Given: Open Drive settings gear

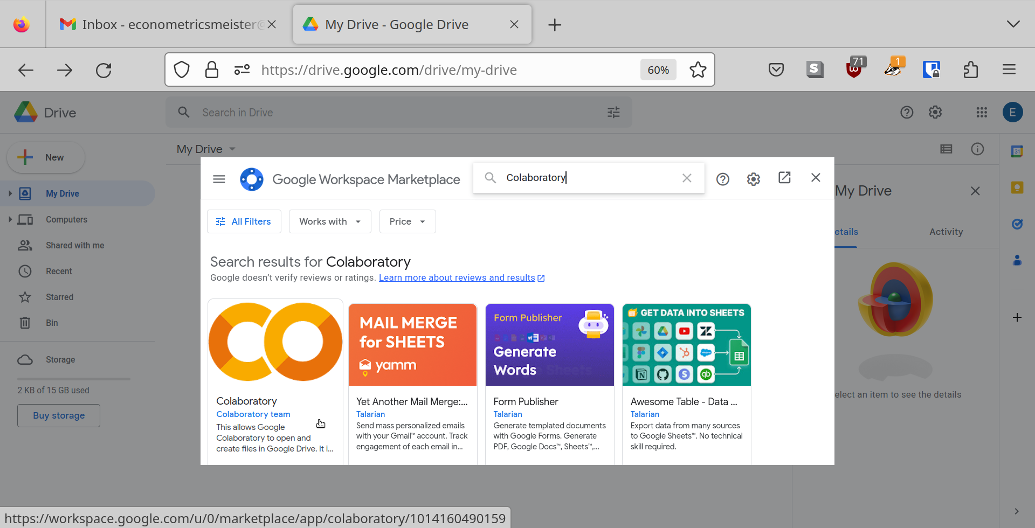Looking at the screenshot, I should pyautogui.click(x=935, y=112).
